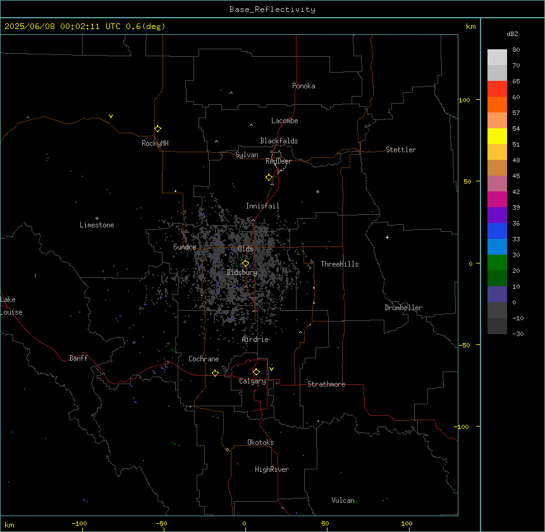Select the white plus marker north of Drumheller

387,237
